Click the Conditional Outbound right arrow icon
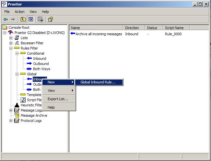Image resolution: width=211 pixels, height=161 pixels. click(x=29, y=63)
